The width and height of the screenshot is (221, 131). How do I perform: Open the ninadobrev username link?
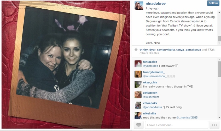click(x=156, y=3)
